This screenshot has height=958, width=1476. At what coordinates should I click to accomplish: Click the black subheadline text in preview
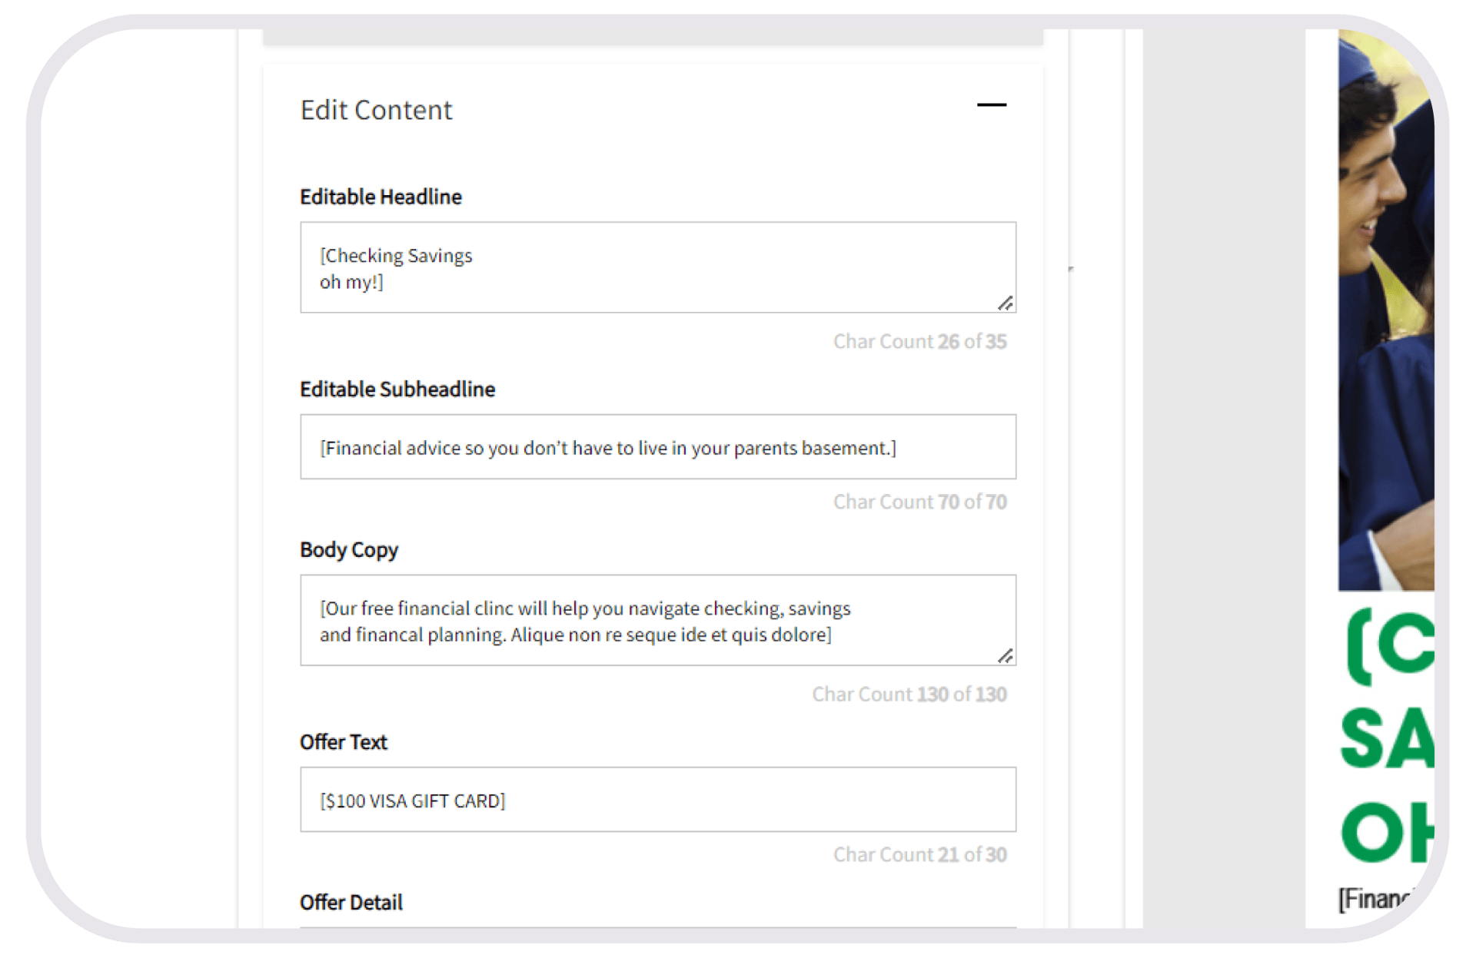pos(1376,898)
